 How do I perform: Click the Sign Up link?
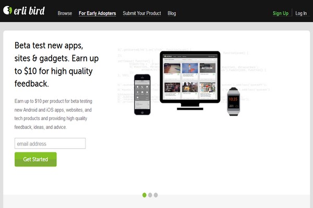coord(281,14)
